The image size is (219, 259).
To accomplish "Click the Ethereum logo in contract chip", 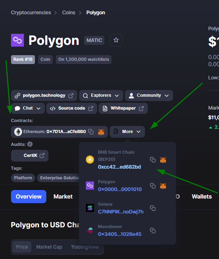I will click(18, 132).
